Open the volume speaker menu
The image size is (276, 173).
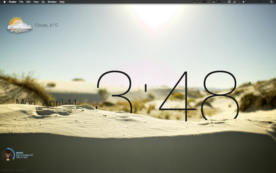click(x=244, y=2)
